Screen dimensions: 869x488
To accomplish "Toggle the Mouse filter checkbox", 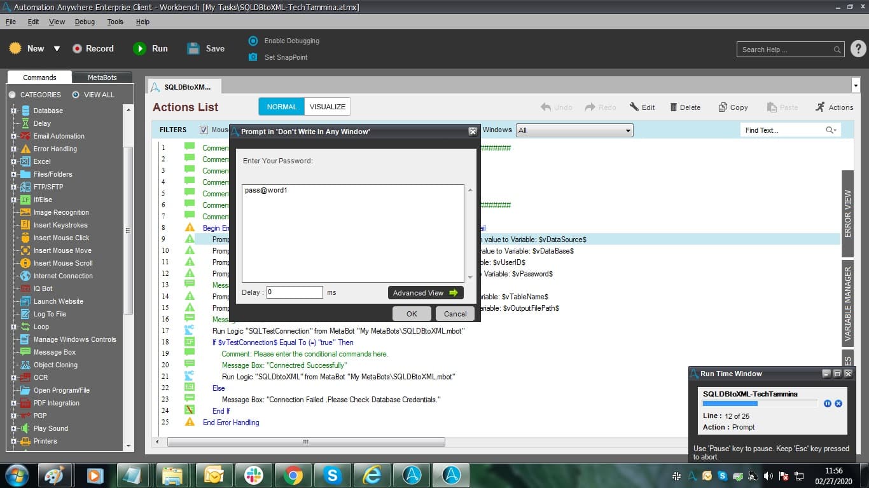I will 204,130.
